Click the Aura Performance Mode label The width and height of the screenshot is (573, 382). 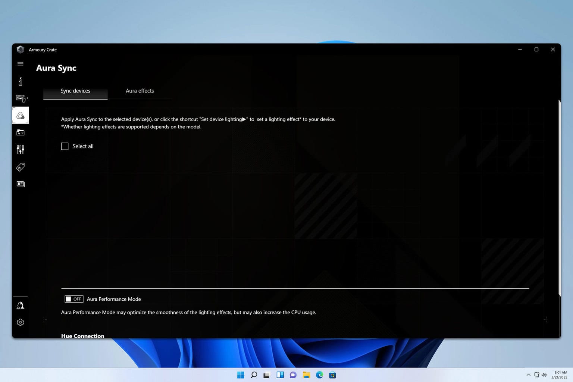114,299
